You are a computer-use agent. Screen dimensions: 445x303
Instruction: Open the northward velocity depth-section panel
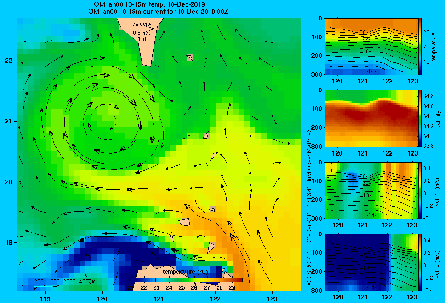pos(371,190)
